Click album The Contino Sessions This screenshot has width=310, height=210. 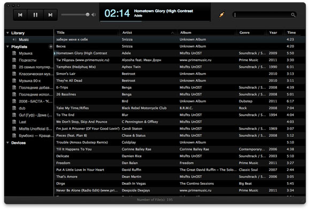(197, 183)
